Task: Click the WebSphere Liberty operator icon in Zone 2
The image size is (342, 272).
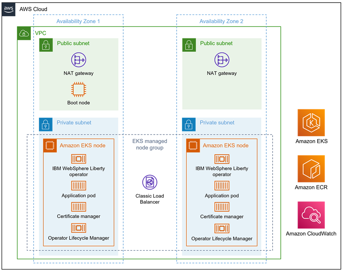Action: pos(221,159)
